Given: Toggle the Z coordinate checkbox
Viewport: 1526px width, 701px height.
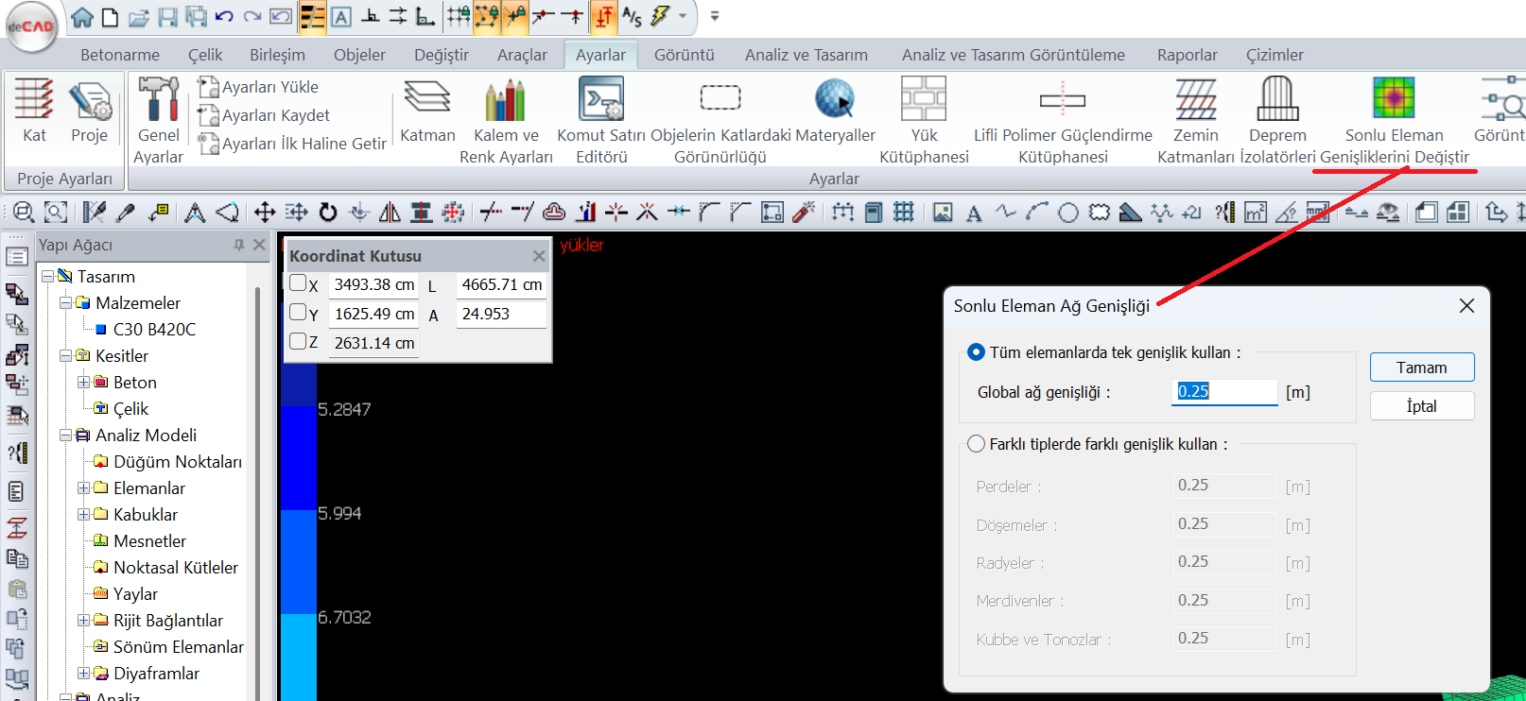Looking at the screenshot, I should pyautogui.click(x=298, y=341).
